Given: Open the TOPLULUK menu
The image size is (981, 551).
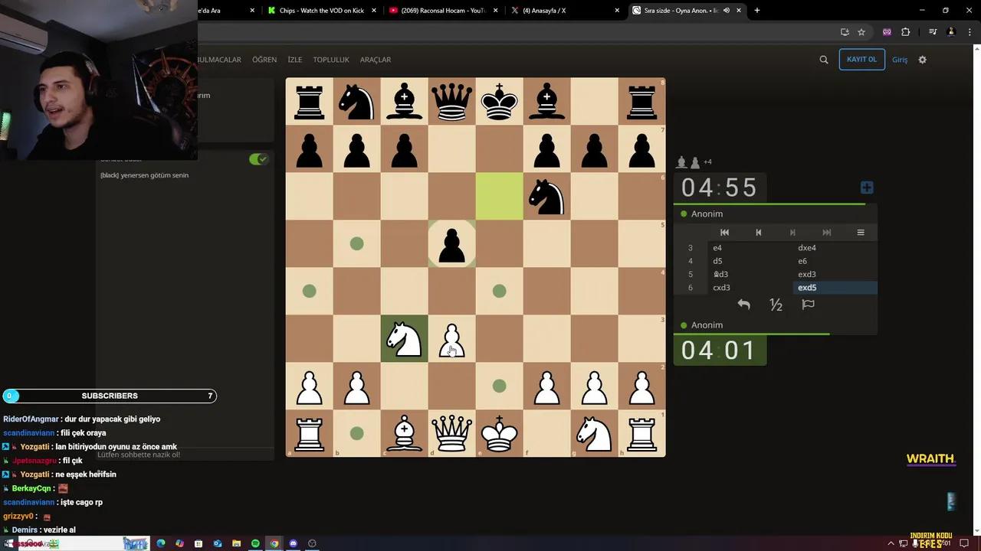Looking at the screenshot, I should pyautogui.click(x=331, y=60).
